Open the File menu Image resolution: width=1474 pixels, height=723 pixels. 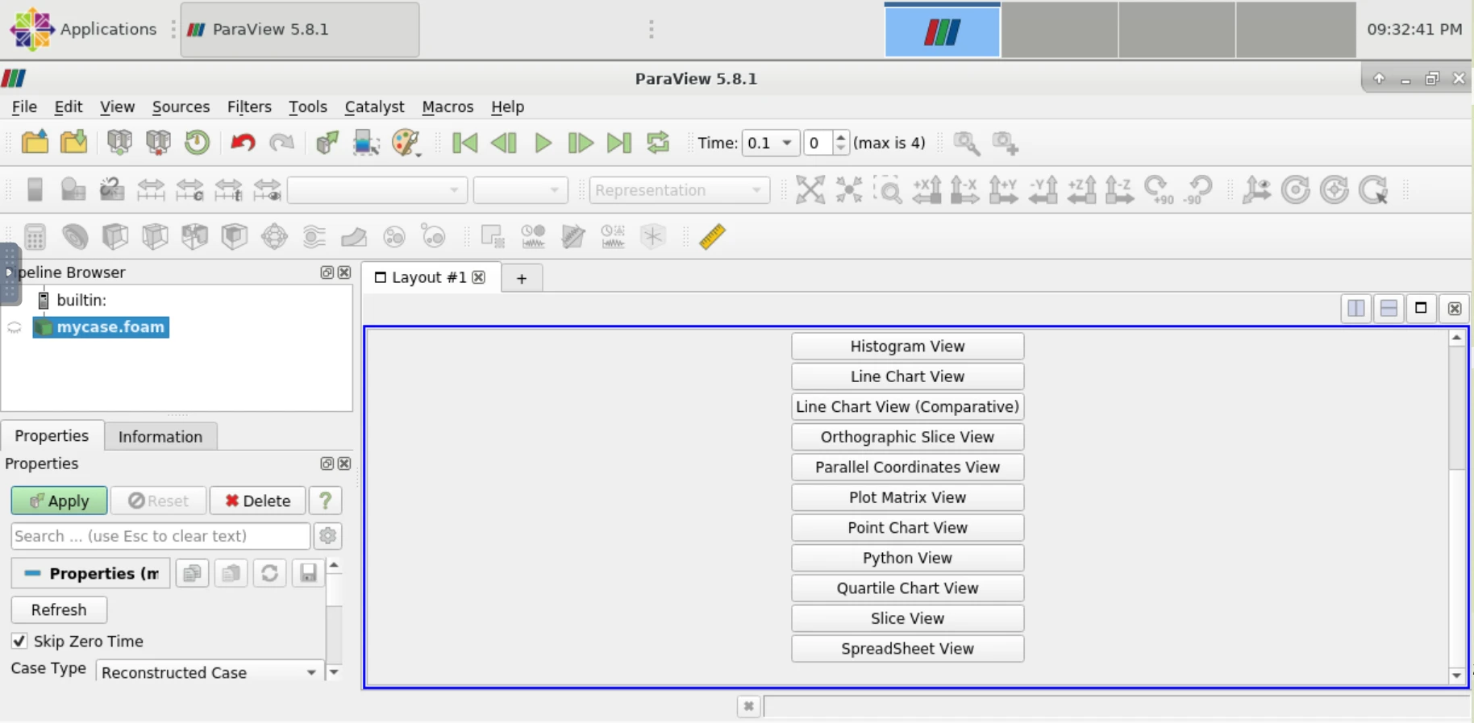pos(24,106)
